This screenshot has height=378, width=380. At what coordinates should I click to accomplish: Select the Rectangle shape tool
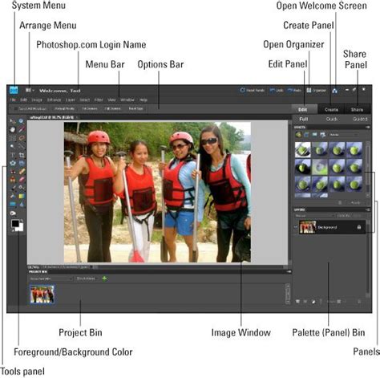click(13, 204)
